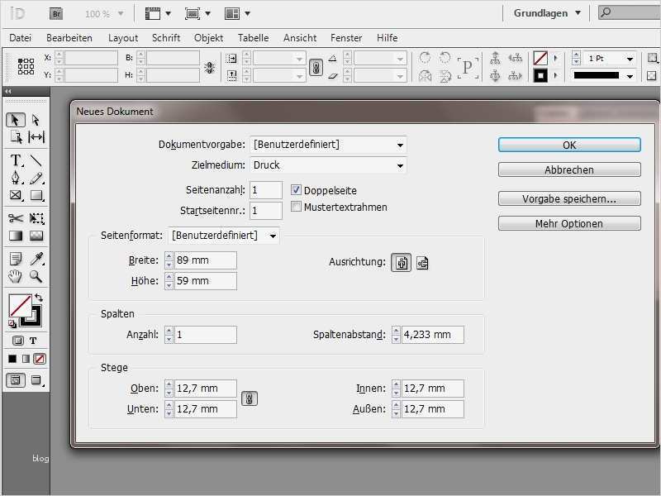Select hochformat orientation under Ausrichtung
The height and width of the screenshot is (496, 661).
coord(401,262)
